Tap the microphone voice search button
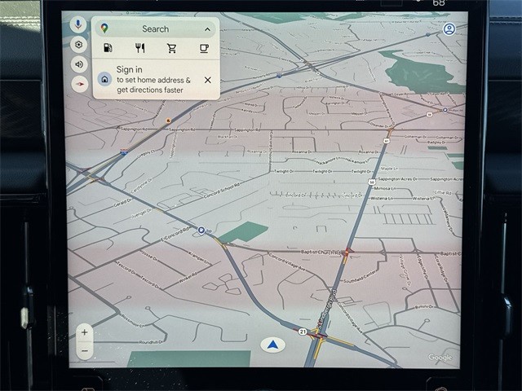 click(79, 25)
